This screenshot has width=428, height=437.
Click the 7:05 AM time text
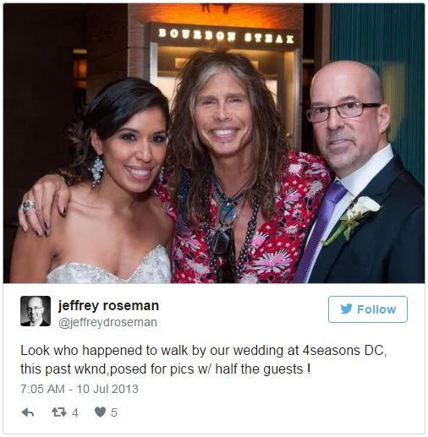point(42,389)
